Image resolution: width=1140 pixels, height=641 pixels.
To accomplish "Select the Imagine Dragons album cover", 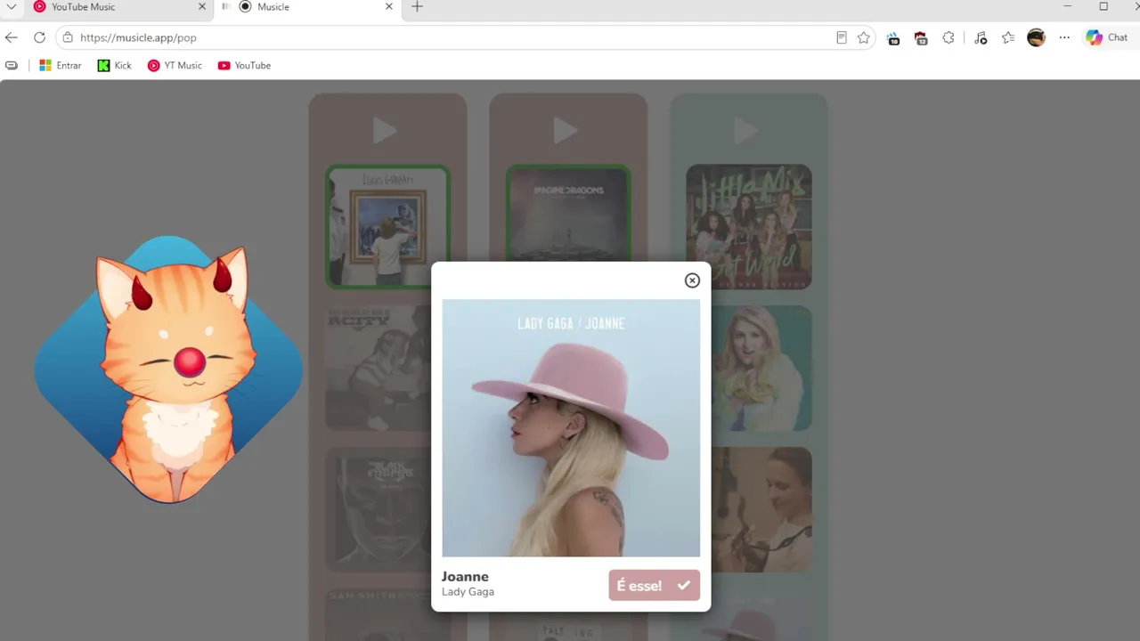I will pyautogui.click(x=568, y=213).
